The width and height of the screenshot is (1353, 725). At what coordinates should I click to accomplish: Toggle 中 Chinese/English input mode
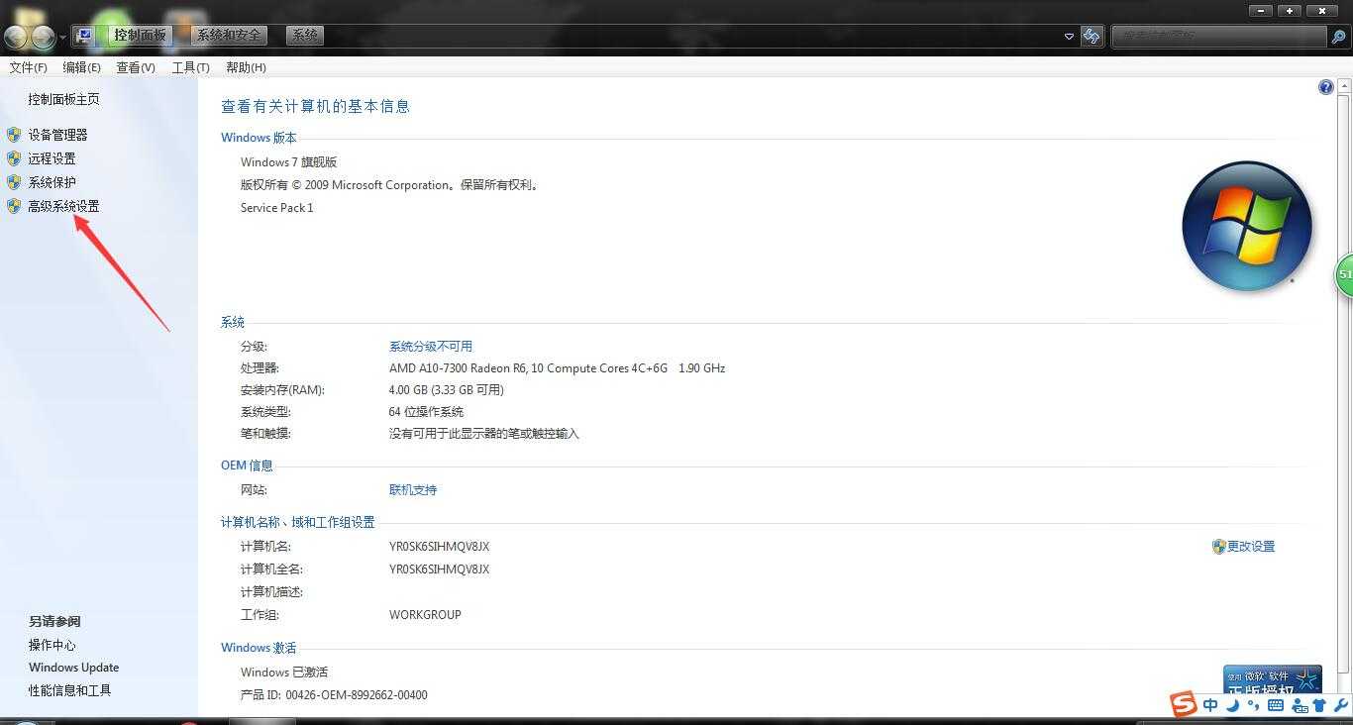[1210, 705]
